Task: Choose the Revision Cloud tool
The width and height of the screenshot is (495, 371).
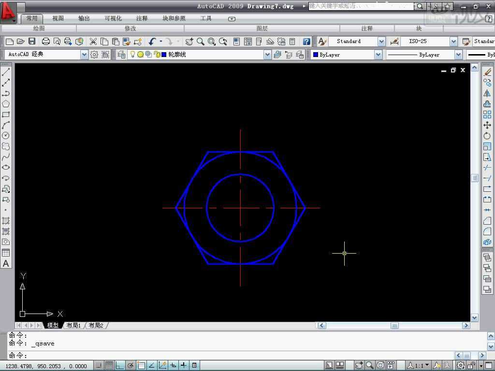Action: [x=6, y=146]
